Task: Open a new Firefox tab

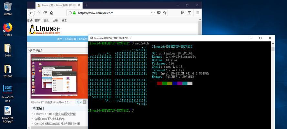Action: click(x=86, y=5)
